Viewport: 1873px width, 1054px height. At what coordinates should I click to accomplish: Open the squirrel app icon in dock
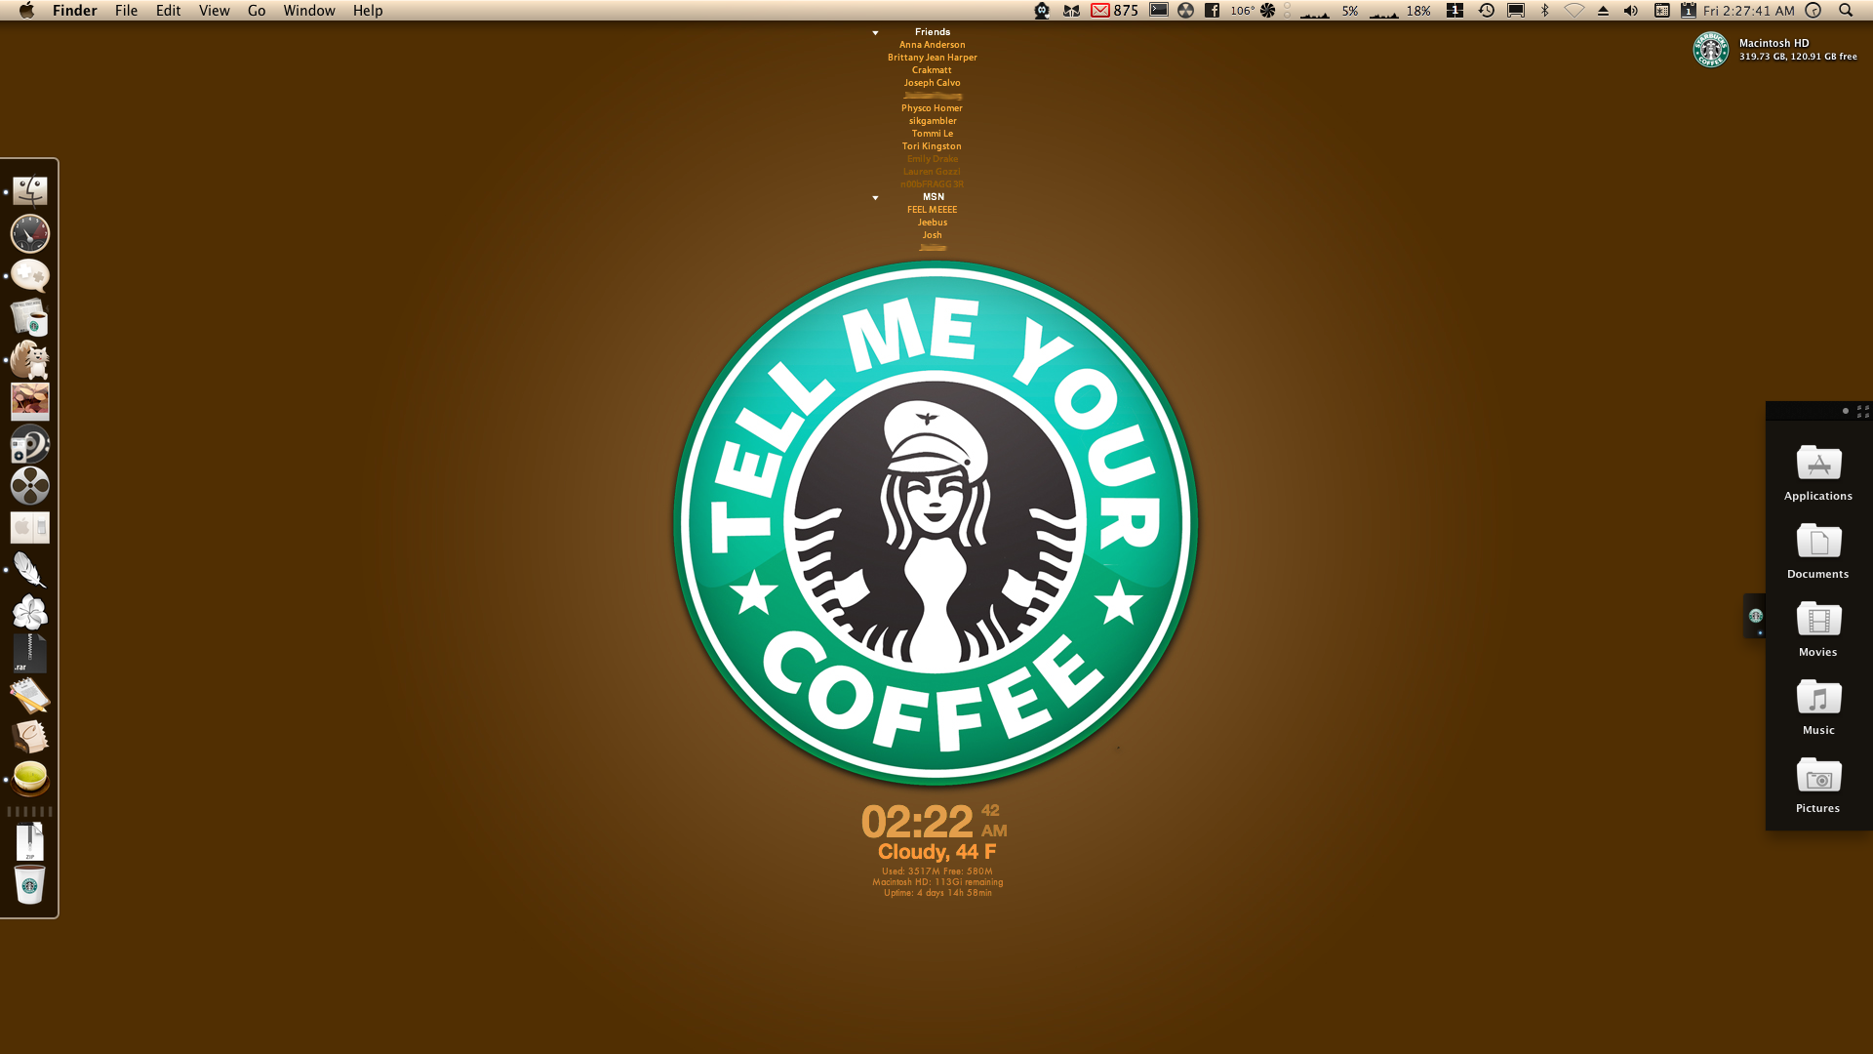click(x=29, y=360)
